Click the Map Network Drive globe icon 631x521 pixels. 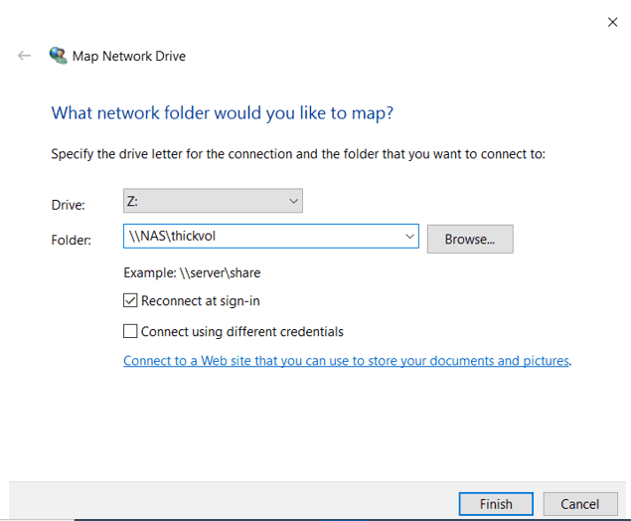coord(59,56)
